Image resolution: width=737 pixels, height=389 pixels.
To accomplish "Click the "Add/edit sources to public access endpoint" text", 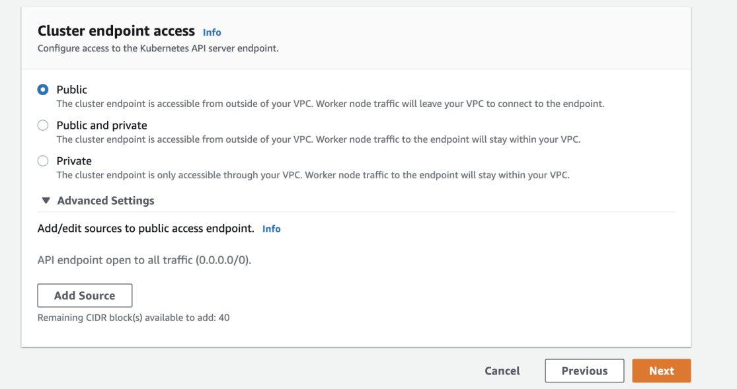I will click(x=146, y=229).
